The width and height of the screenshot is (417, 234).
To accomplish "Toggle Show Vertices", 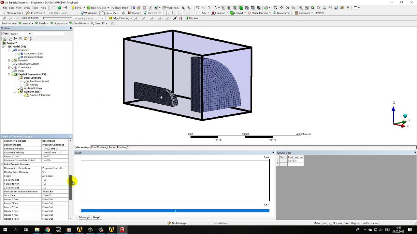I will [13, 13].
